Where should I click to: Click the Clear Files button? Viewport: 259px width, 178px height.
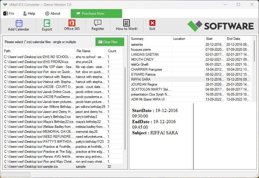point(110,42)
